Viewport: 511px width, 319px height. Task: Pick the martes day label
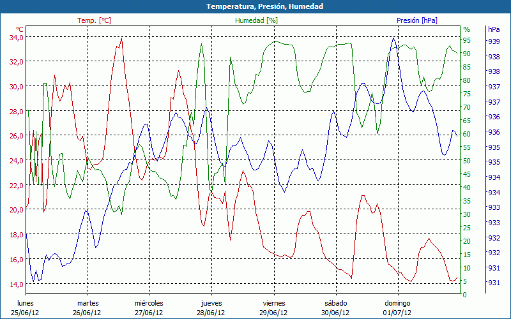coord(88,303)
